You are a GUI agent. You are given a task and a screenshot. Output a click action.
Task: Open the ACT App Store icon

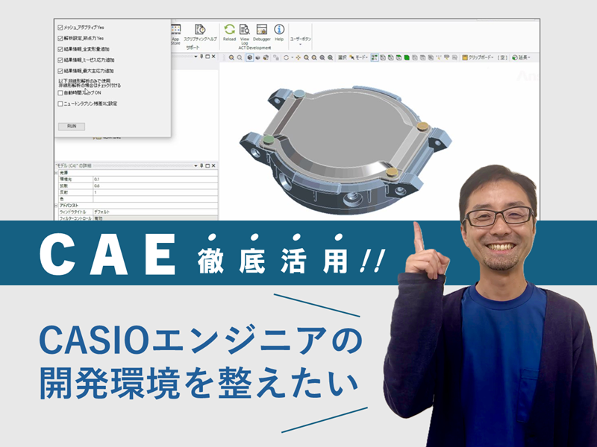point(176,30)
